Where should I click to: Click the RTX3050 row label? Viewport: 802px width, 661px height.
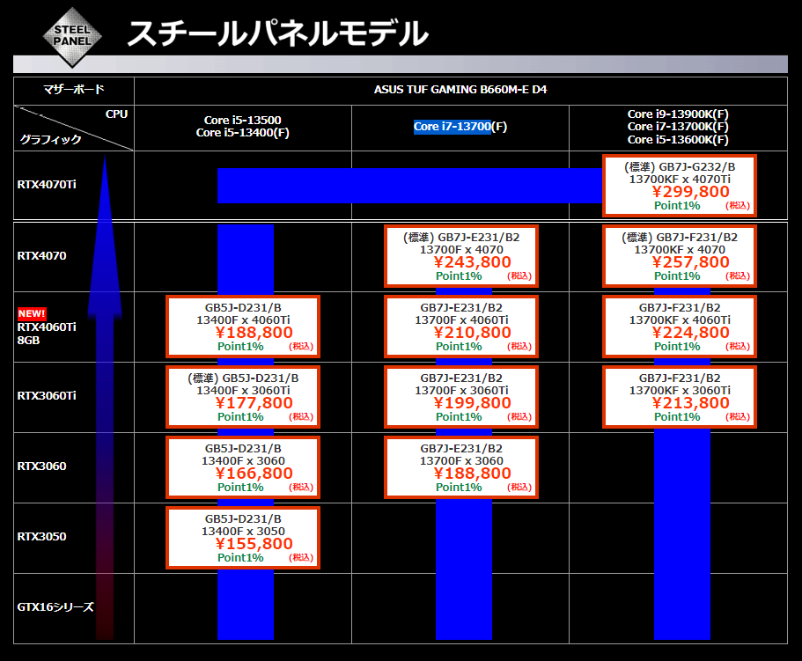tap(41, 537)
